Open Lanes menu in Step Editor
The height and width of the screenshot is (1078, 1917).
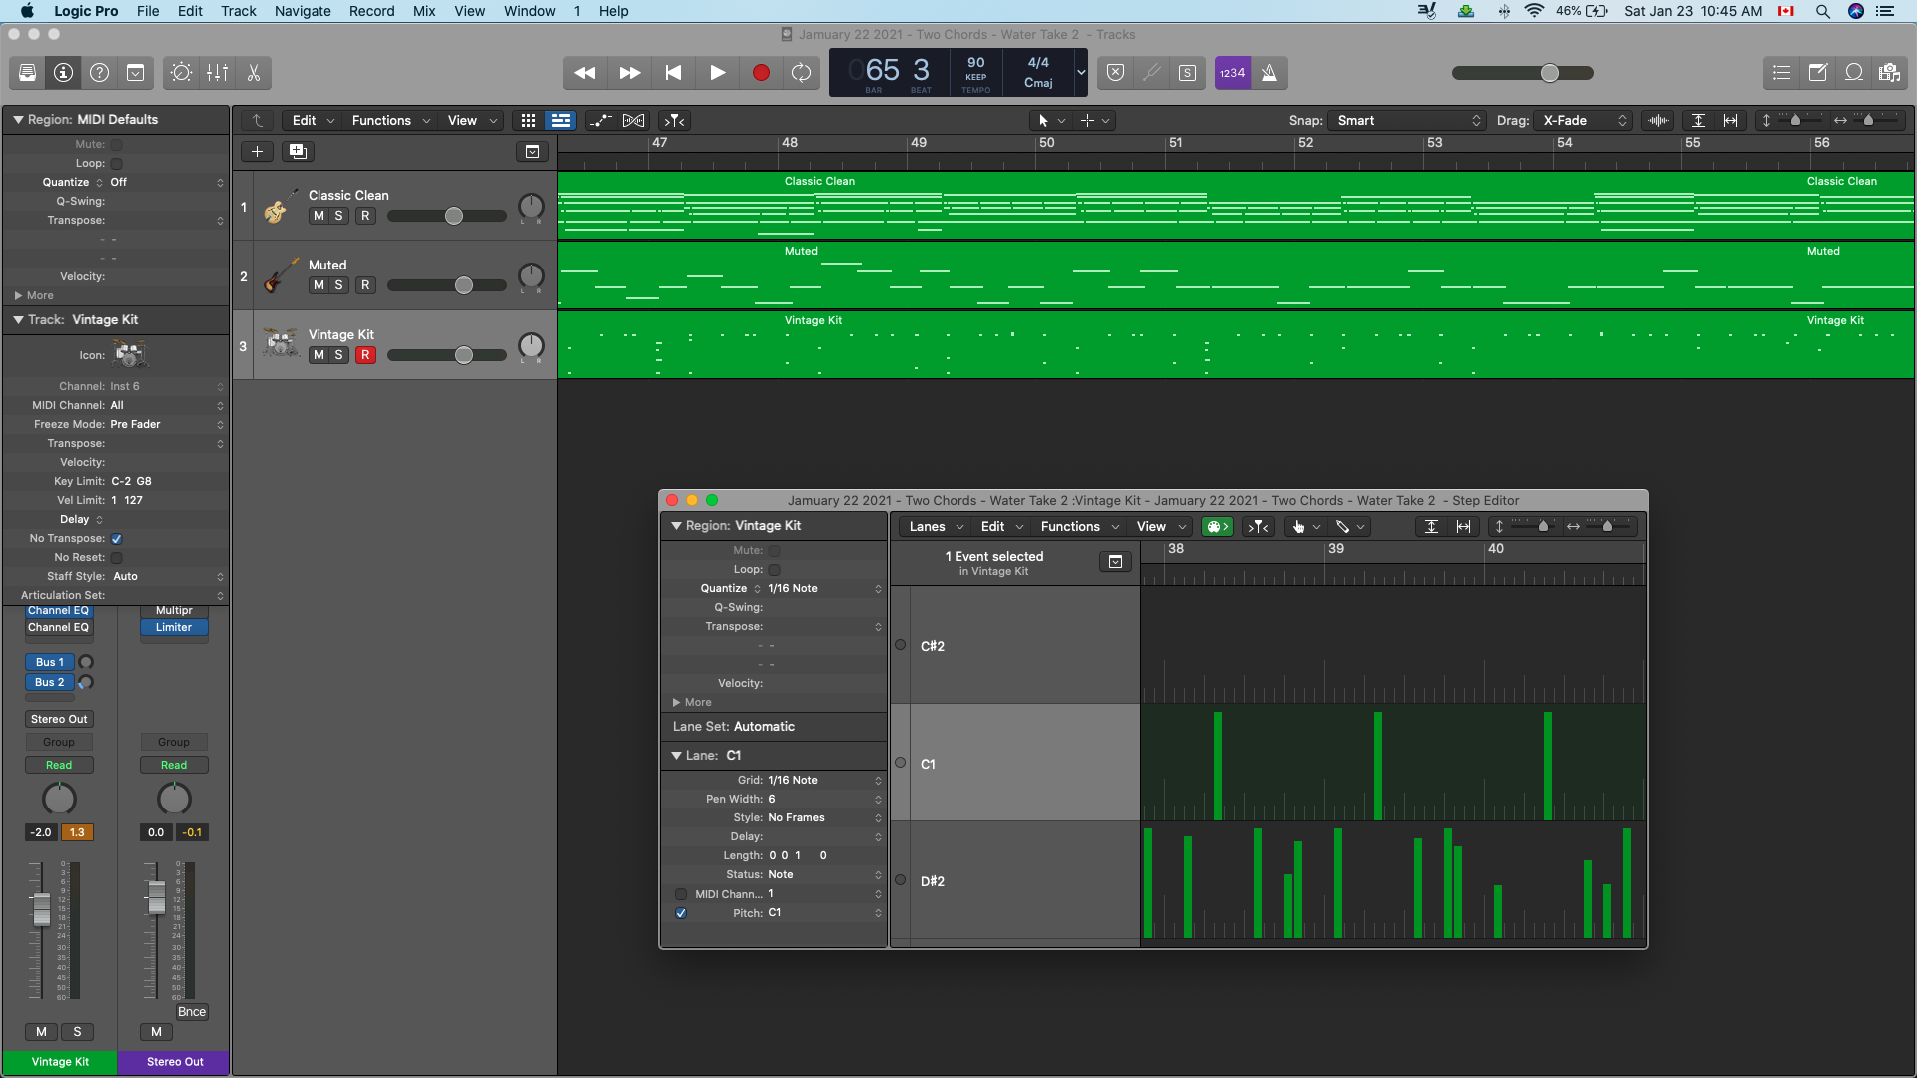point(936,527)
